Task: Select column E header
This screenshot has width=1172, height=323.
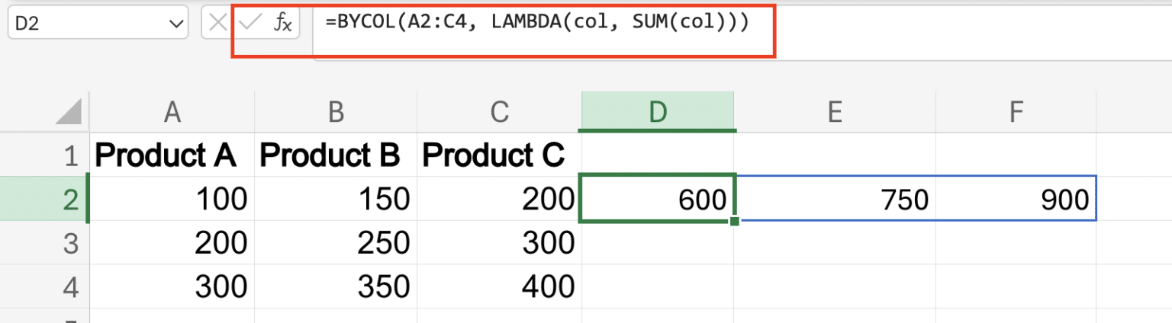Action: 836,112
